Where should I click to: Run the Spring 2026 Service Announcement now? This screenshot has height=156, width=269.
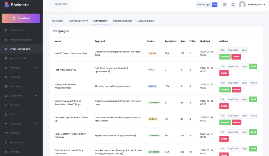point(225,90)
